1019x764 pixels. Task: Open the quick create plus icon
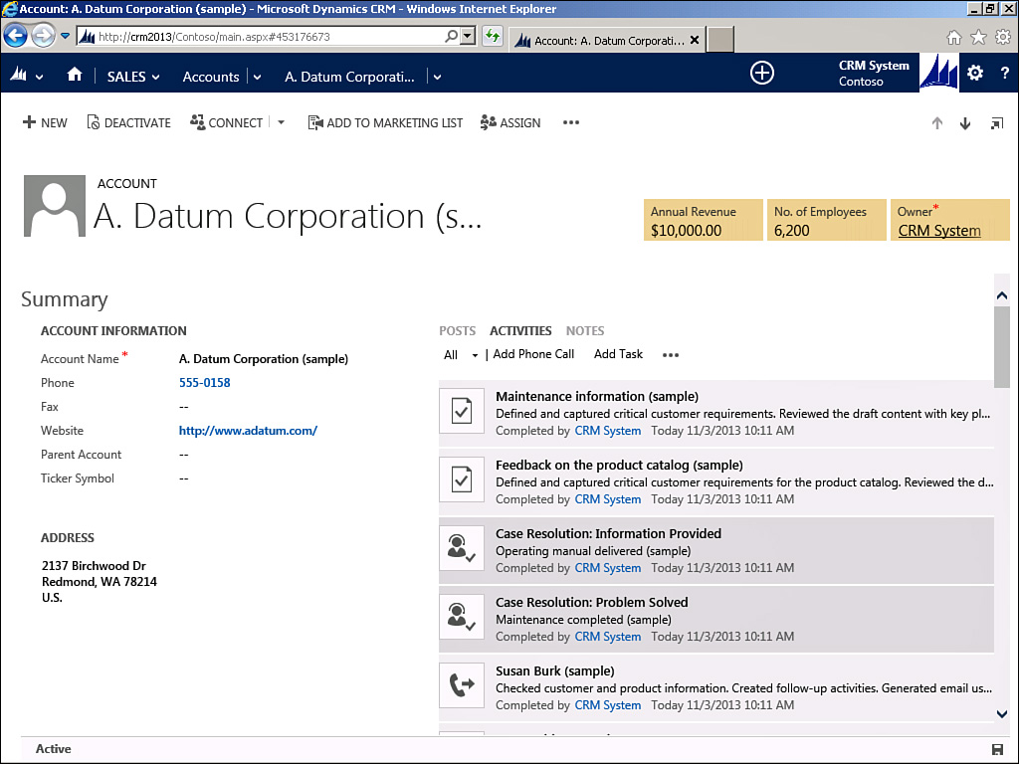(761, 73)
